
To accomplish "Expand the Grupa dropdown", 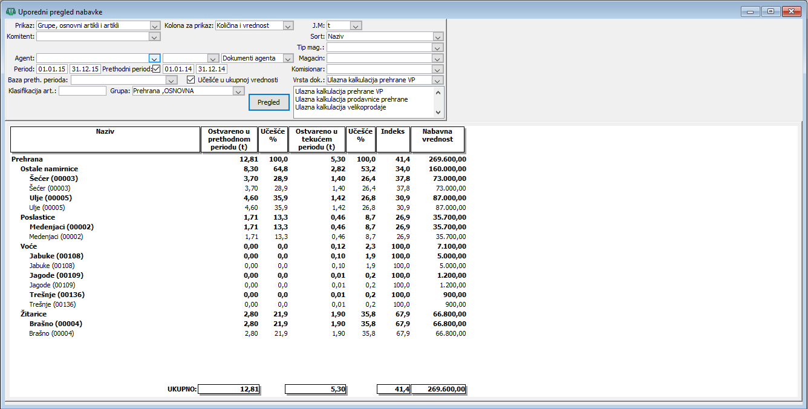I will 238,91.
